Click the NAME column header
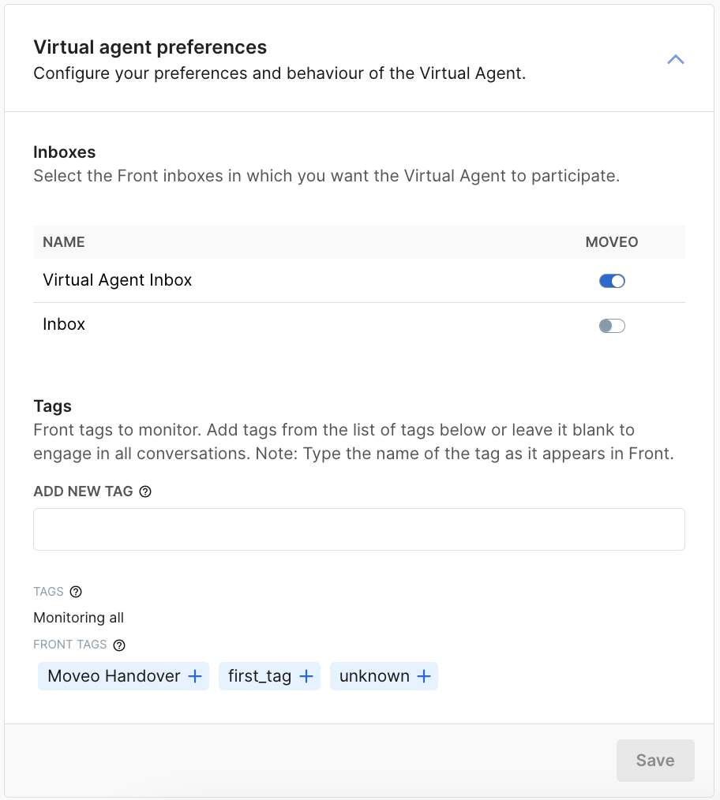 click(64, 242)
